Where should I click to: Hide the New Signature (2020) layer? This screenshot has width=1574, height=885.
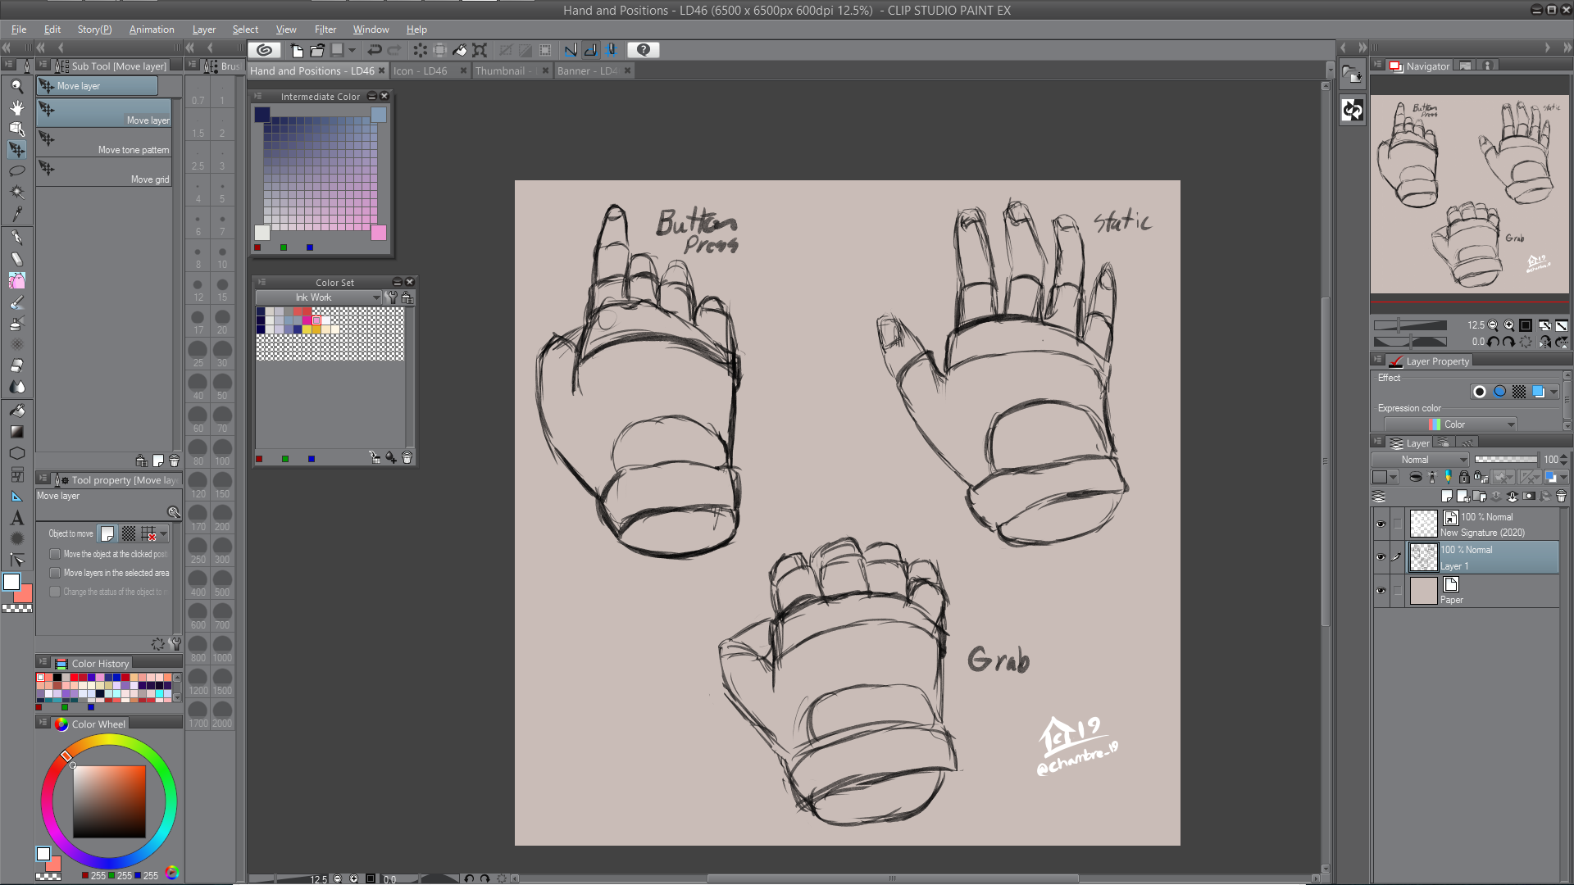coord(1381,524)
